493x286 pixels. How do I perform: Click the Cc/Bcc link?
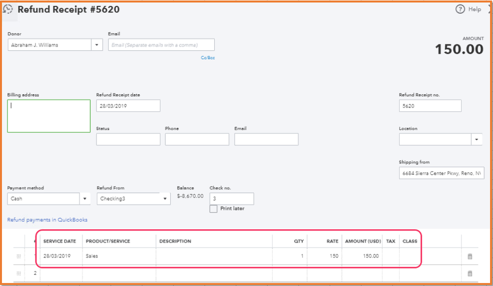[x=208, y=58]
